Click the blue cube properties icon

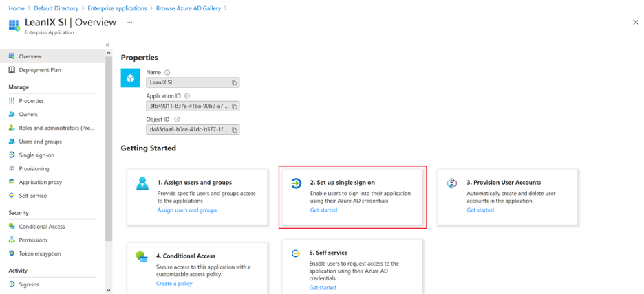pos(131,78)
